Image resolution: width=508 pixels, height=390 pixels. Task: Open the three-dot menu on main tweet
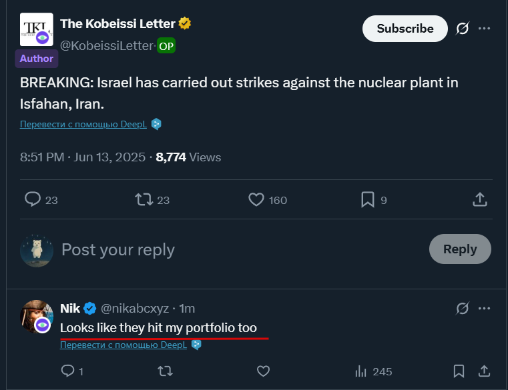click(x=485, y=29)
